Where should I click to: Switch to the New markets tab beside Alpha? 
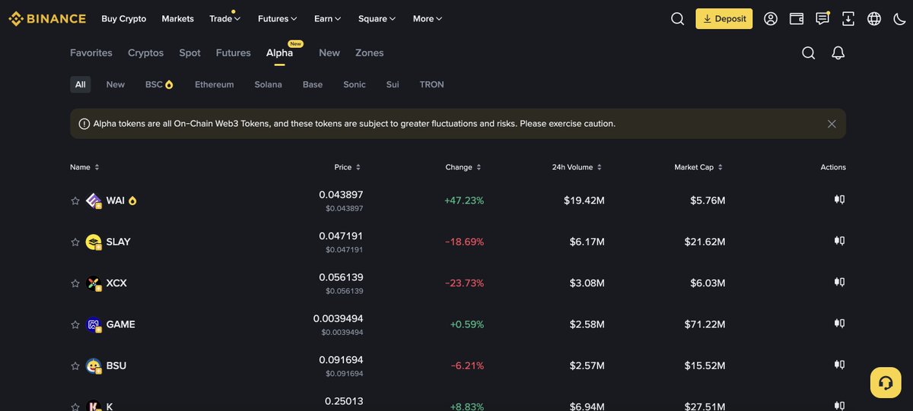(x=329, y=53)
